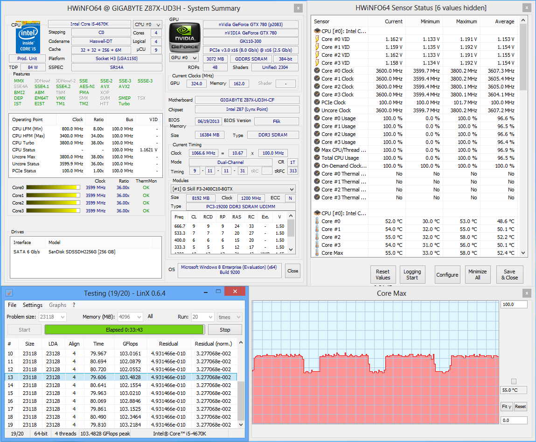This screenshot has width=536, height=442.
Task: Click the Stop button in LinX
Action: (225, 330)
